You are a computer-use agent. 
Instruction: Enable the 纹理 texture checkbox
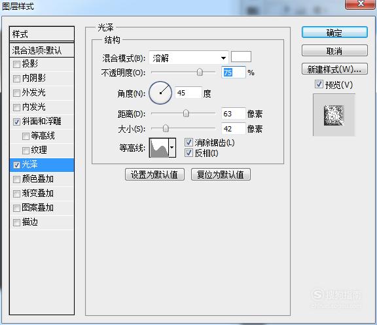point(26,150)
